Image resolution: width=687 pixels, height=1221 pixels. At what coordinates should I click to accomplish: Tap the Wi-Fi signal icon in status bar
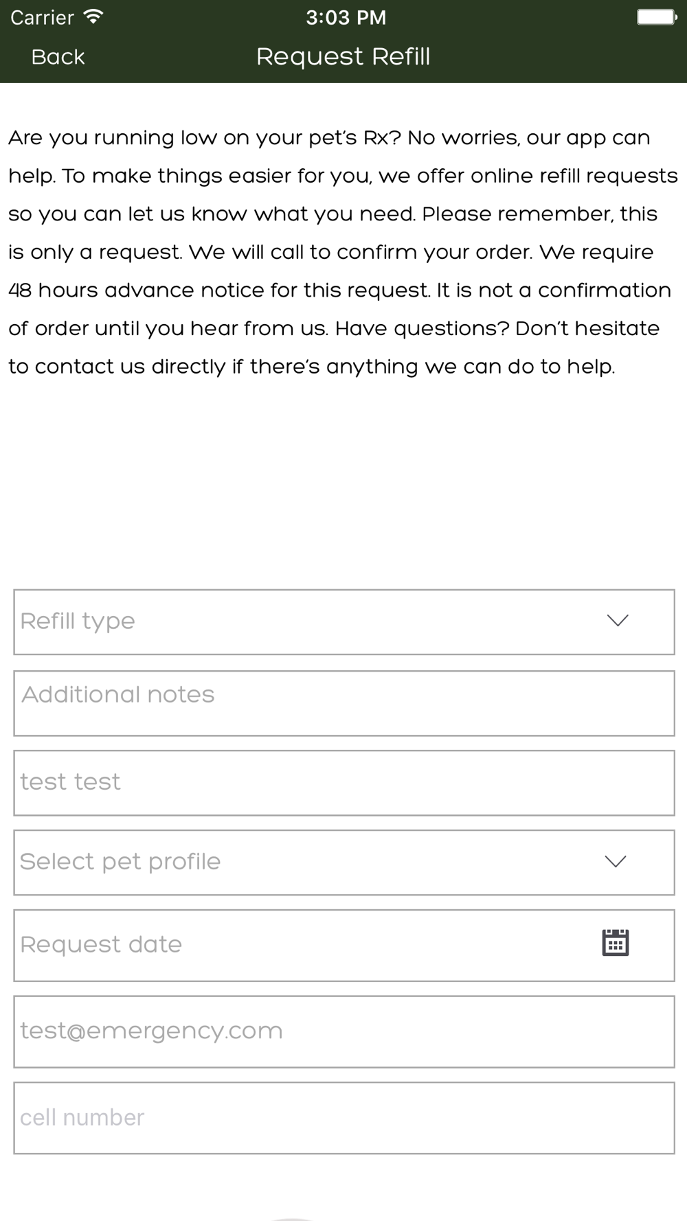[93, 16]
